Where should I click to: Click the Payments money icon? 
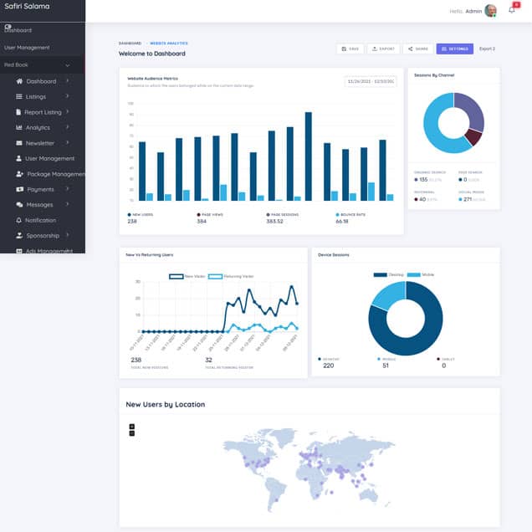20,189
